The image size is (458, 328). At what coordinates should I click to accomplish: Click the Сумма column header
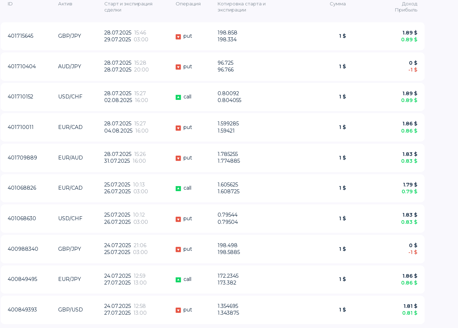click(338, 4)
